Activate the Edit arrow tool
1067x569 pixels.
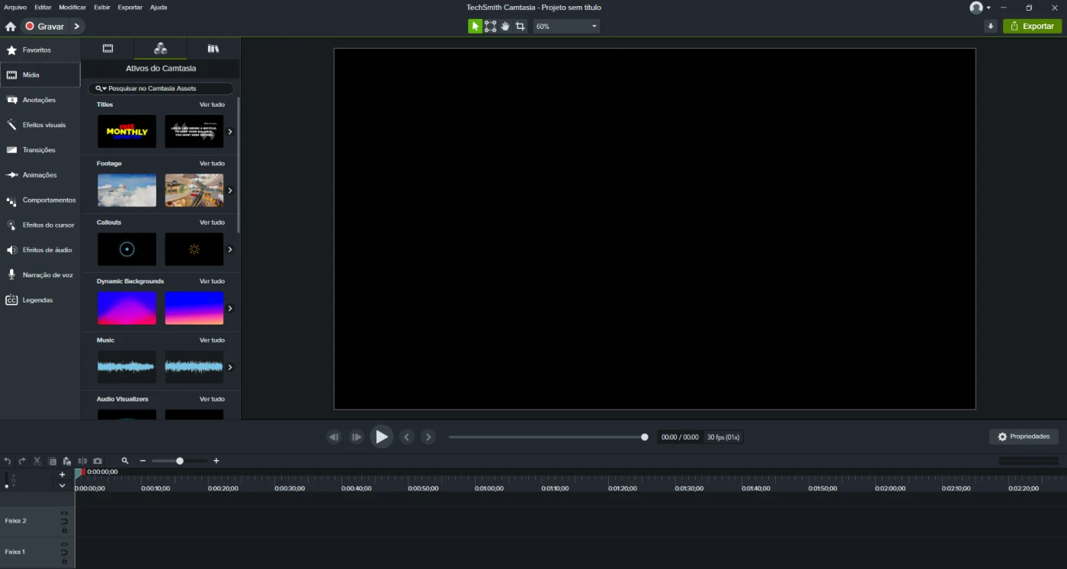474,25
